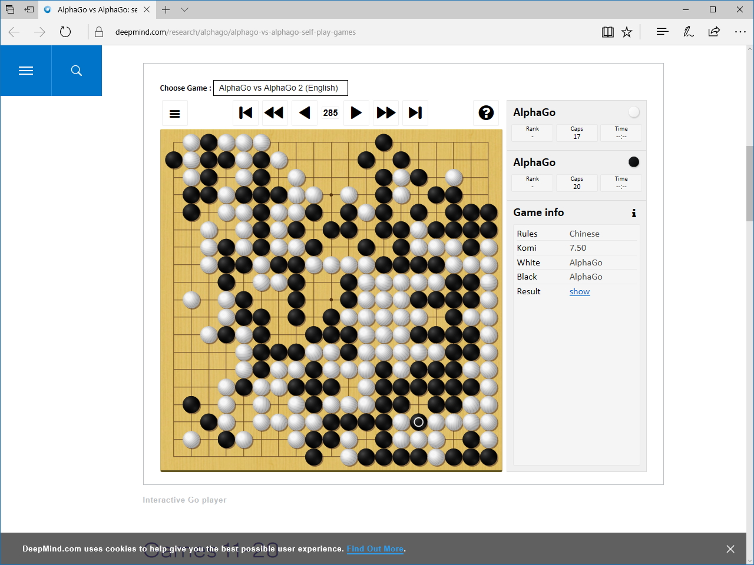Rewind several moves with double-left arrow

[x=274, y=112]
